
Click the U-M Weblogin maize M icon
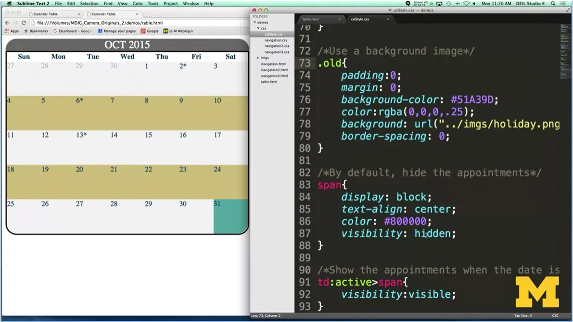pyautogui.click(x=166, y=31)
